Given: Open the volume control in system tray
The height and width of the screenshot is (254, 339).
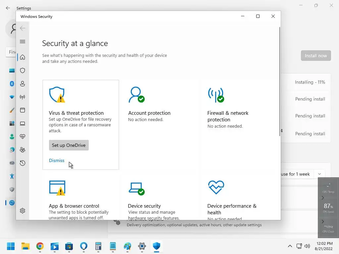Looking at the screenshot, I should click(307, 246).
